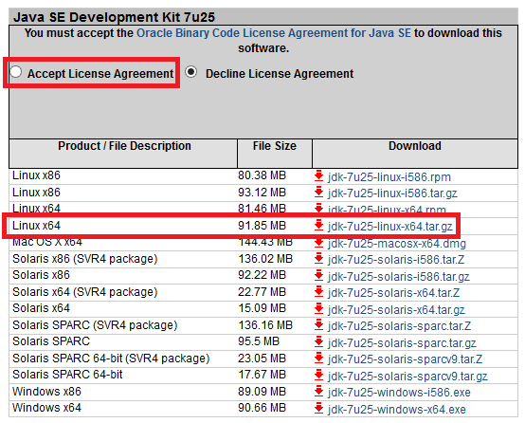The height and width of the screenshot is (423, 525).
Task: Open Oracle Binary Code License Agreement link
Action: click(x=274, y=33)
